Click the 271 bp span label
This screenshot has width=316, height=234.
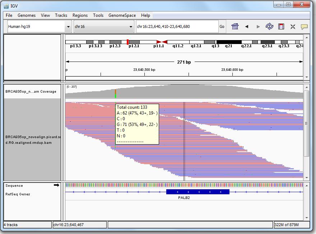(x=184, y=62)
